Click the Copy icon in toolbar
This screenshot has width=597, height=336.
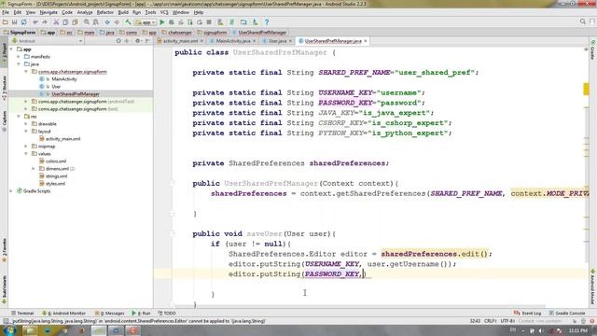point(65,22)
